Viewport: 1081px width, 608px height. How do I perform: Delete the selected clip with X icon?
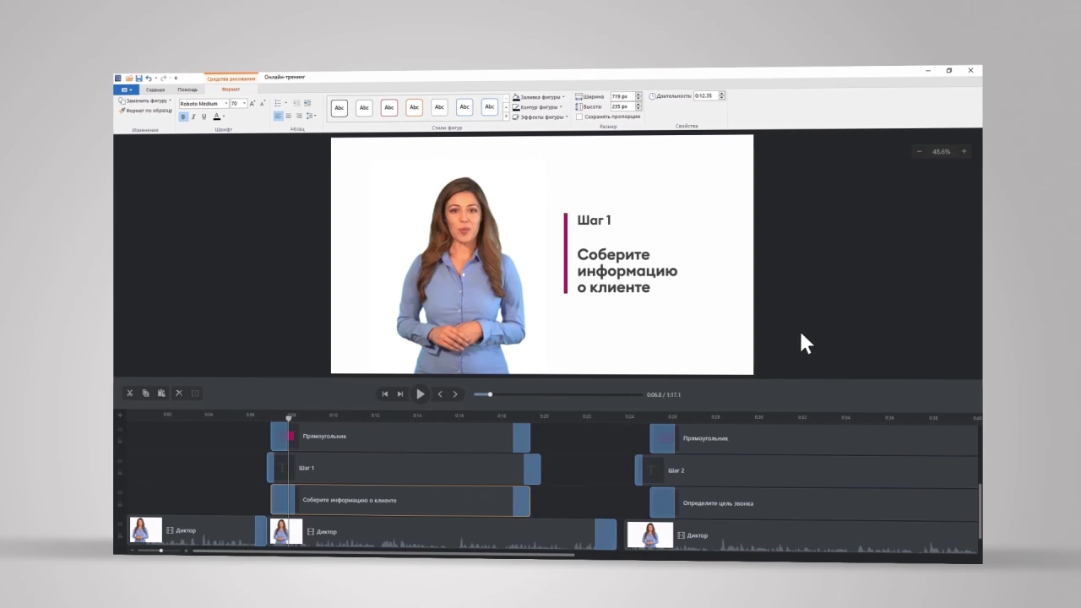(178, 394)
